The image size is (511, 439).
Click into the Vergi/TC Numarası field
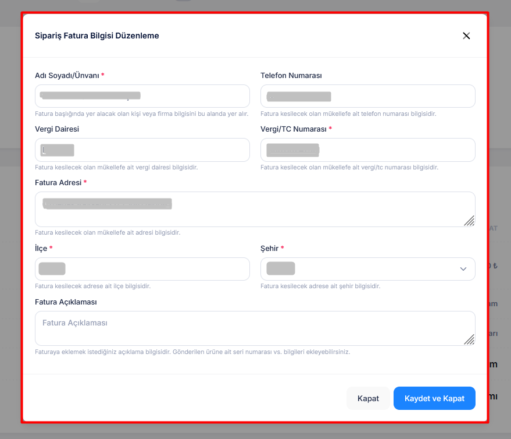[x=367, y=150]
